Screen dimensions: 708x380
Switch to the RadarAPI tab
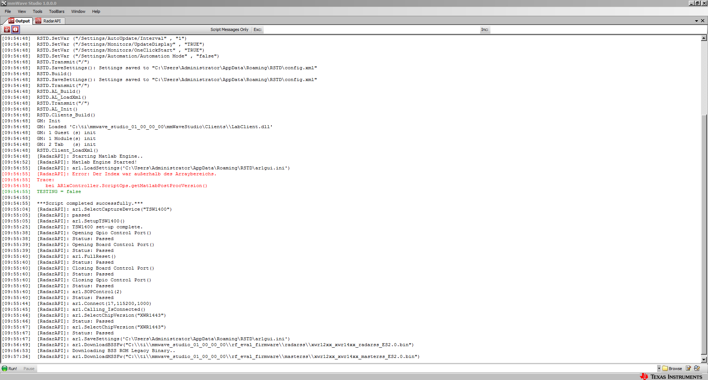point(49,21)
